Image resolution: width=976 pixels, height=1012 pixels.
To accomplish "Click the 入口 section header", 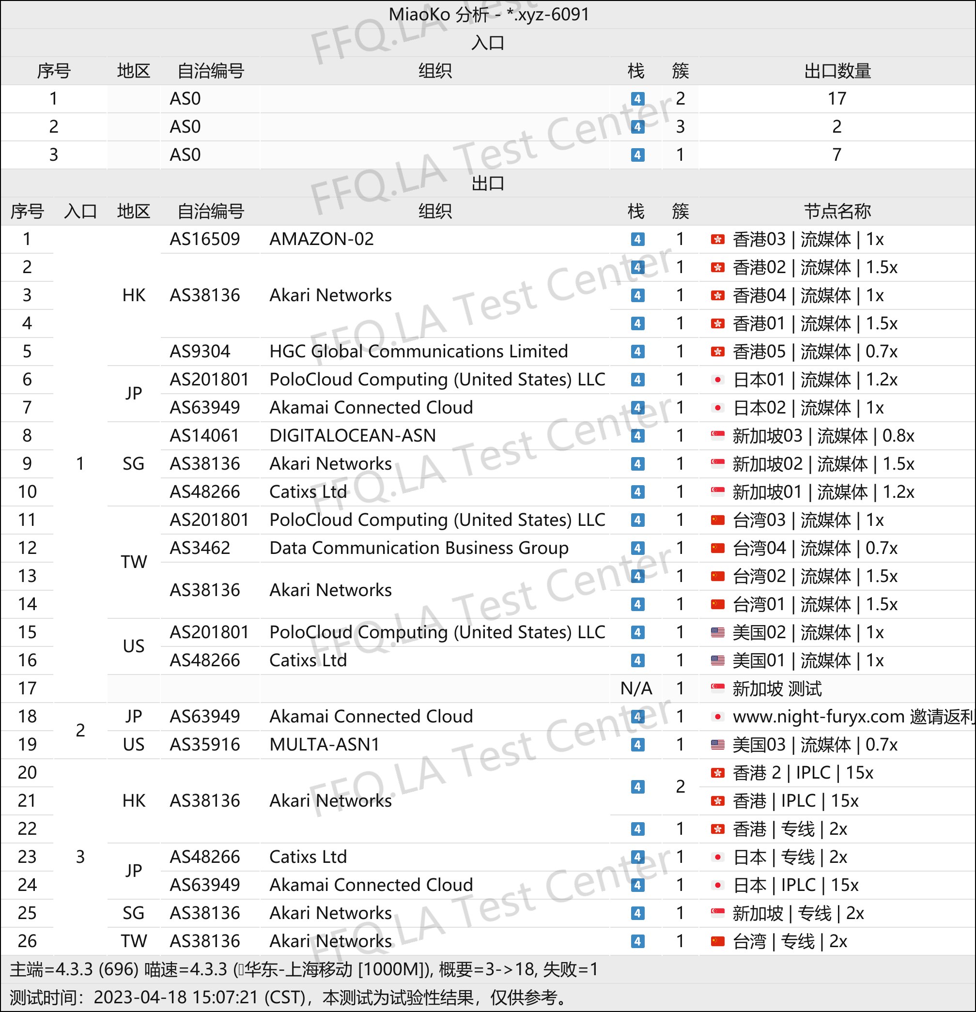I will coord(487,43).
